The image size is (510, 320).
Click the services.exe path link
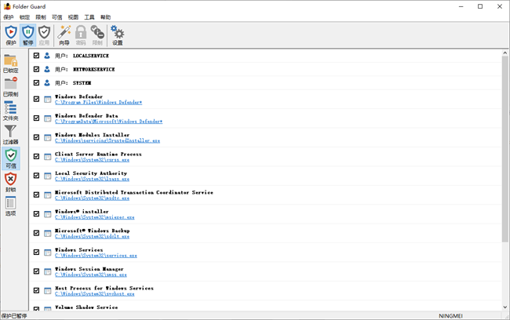(96, 256)
